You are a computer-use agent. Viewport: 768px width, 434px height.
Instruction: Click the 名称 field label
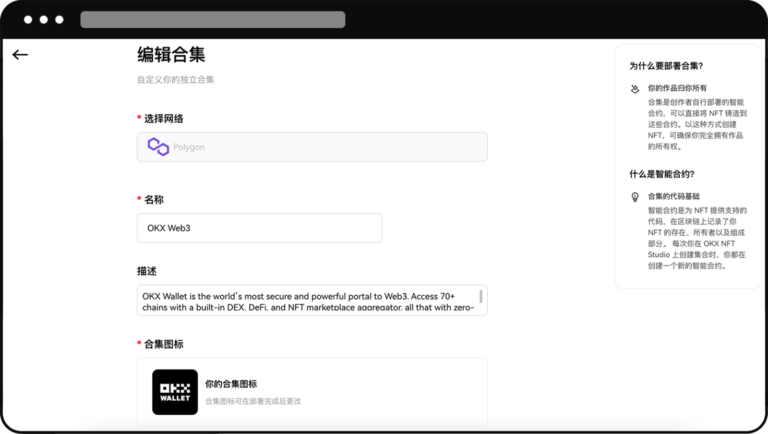coord(154,200)
